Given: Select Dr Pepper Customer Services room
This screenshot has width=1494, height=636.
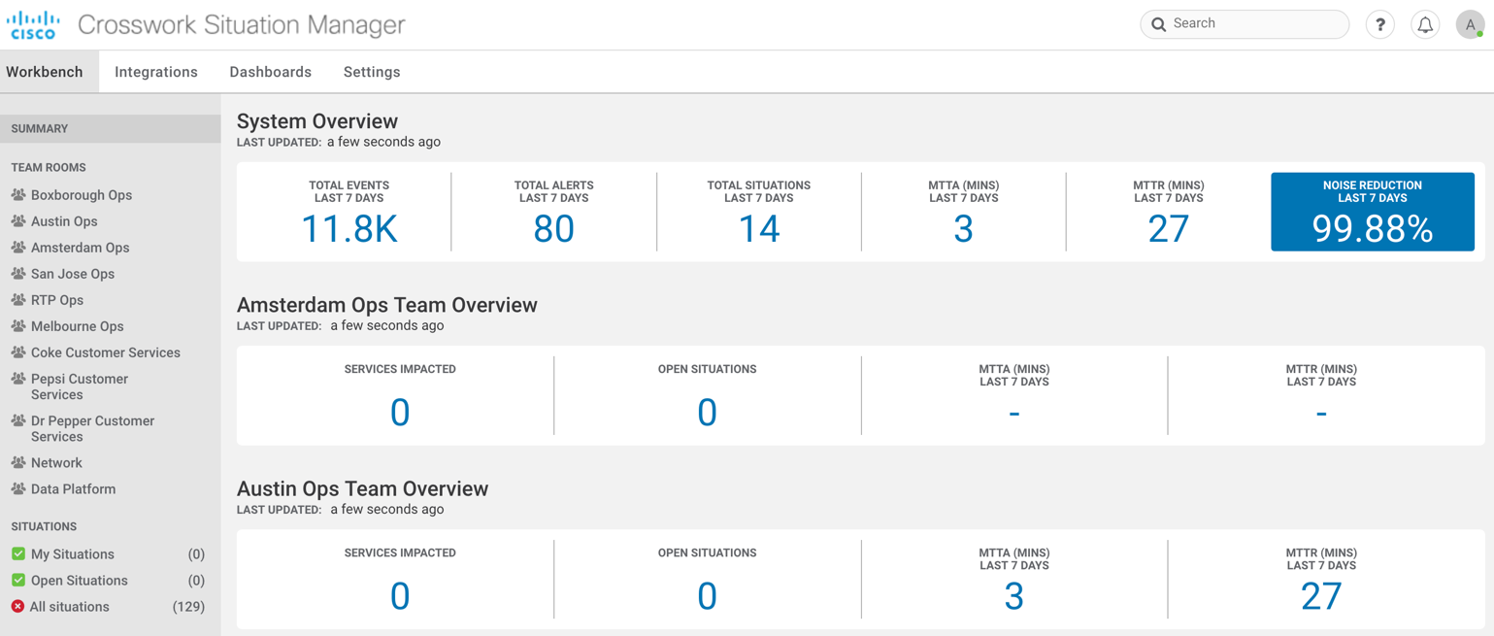Looking at the screenshot, I should click(92, 428).
